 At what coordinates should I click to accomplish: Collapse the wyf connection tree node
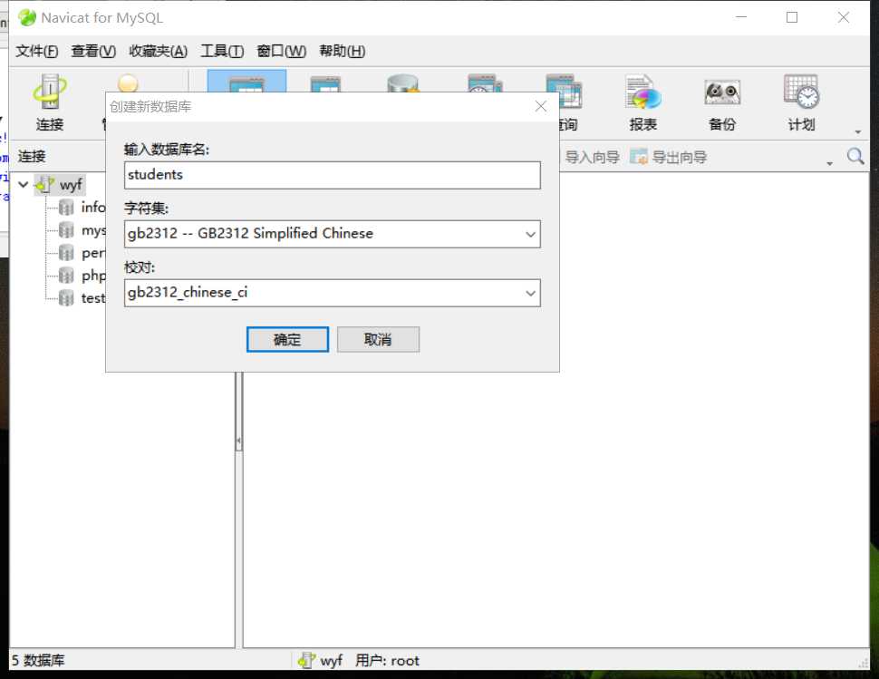tap(23, 184)
